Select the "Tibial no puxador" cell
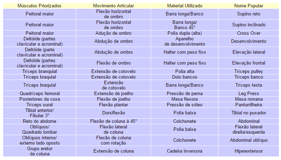 pos(249,113)
